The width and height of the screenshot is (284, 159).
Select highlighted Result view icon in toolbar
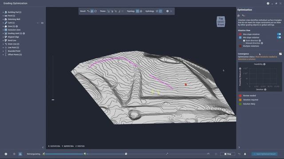[x=92, y=11]
